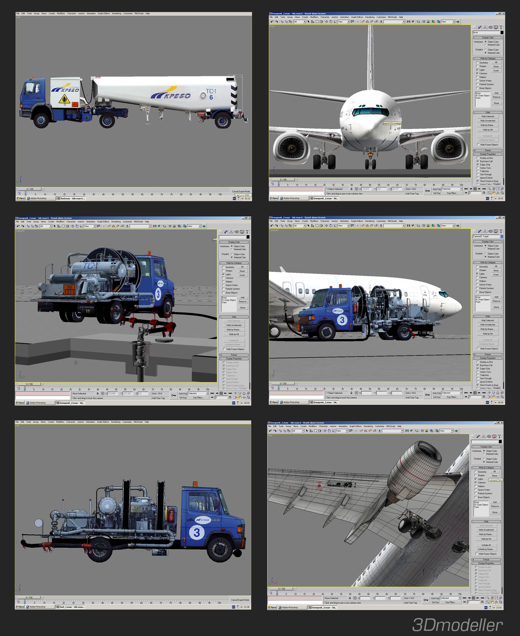Check Hide Frozen Objects in wireframe engine window
This screenshot has width=520, height=636.
pyautogui.click(x=476, y=554)
